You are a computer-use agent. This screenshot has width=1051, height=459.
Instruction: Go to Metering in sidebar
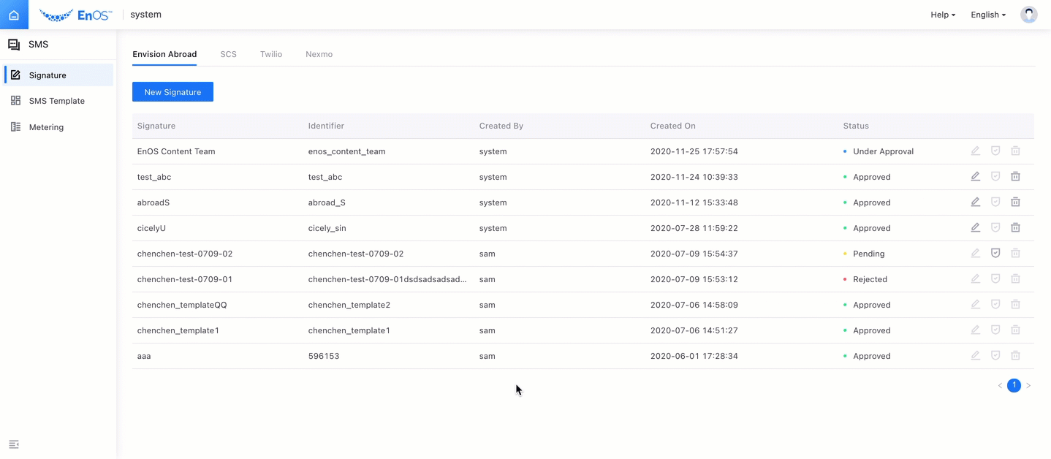(x=46, y=127)
